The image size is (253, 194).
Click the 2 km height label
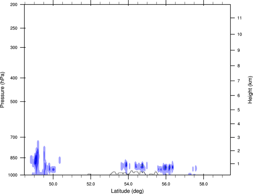pyautogui.click(x=239, y=151)
